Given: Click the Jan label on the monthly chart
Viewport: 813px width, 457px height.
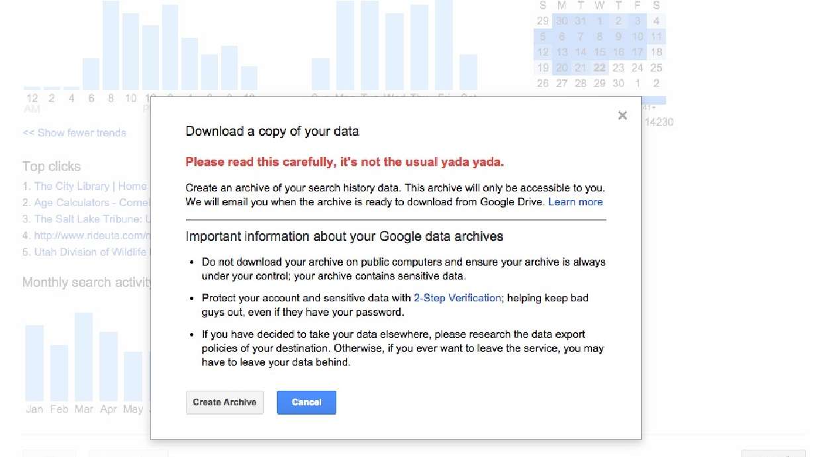Looking at the screenshot, I should pyautogui.click(x=34, y=409).
